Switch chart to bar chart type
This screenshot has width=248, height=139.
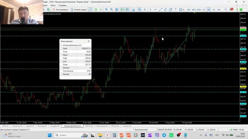[x=91, y=10]
